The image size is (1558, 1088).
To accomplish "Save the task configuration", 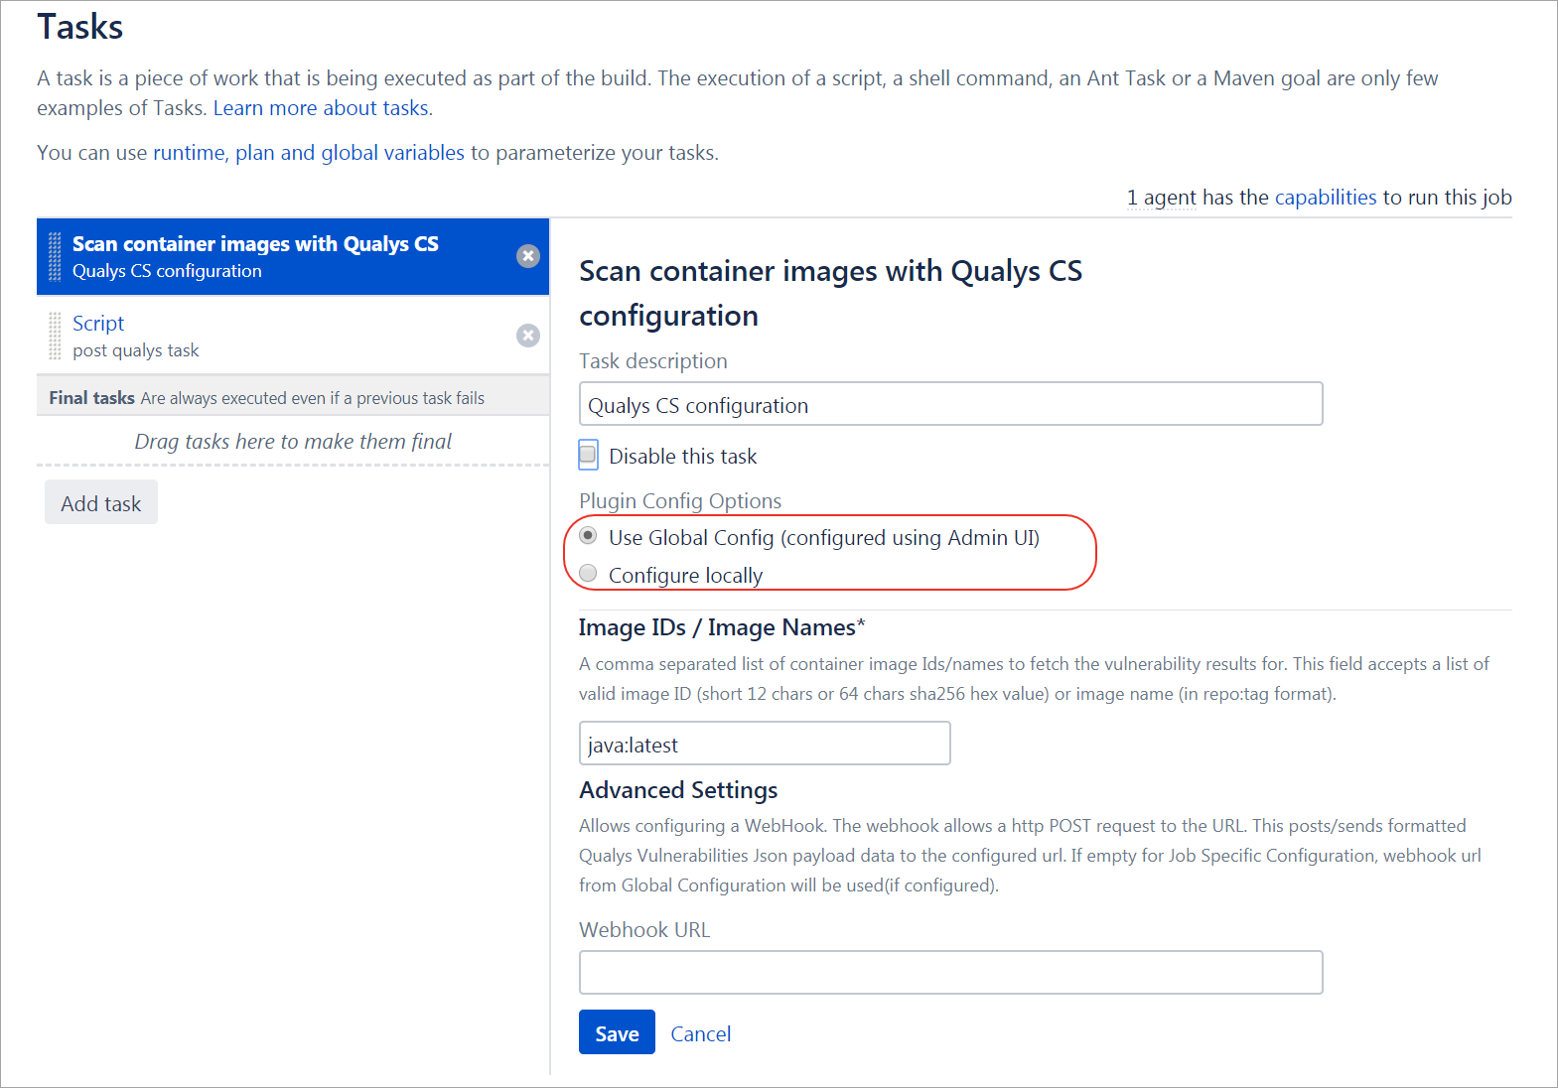I will (x=617, y=1032).
